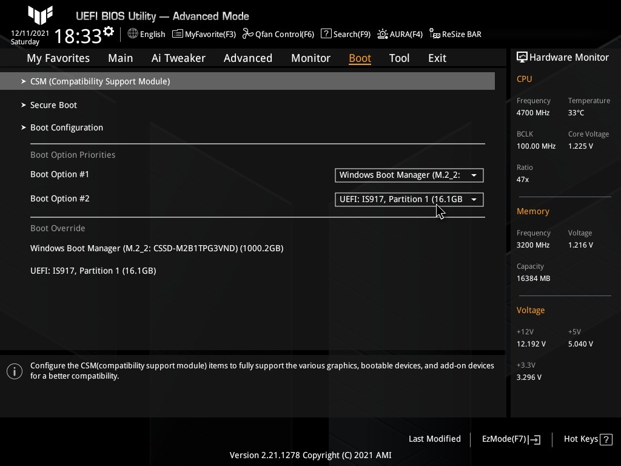Click the Hot Keys question mark icon
Screen dimensions: 621x466
tap(606, 439)
